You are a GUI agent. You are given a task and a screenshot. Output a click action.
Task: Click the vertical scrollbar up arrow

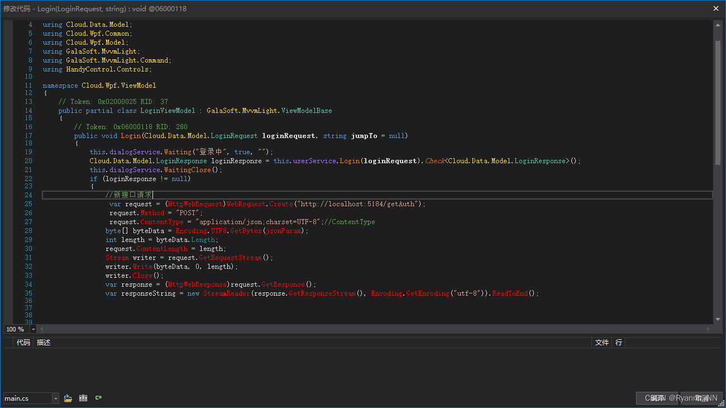pyautogui.click(x=717, y=24)
